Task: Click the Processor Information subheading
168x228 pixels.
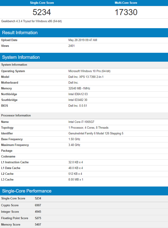Action: 16,115
